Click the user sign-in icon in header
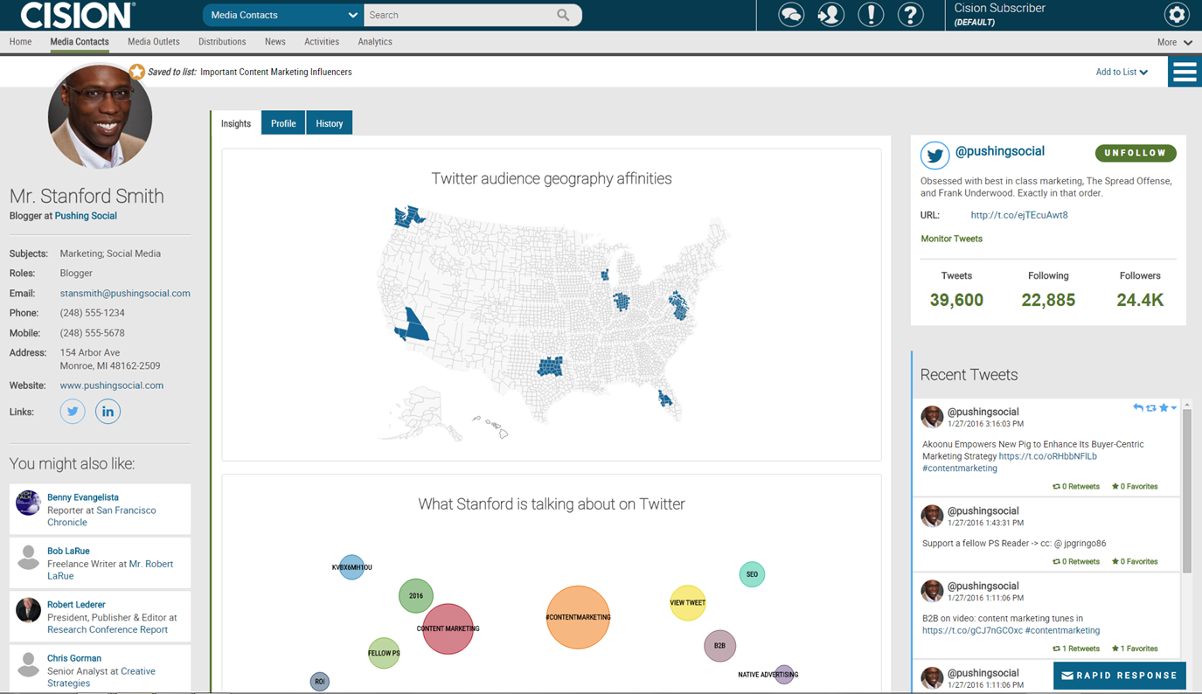 pos(830,15)
